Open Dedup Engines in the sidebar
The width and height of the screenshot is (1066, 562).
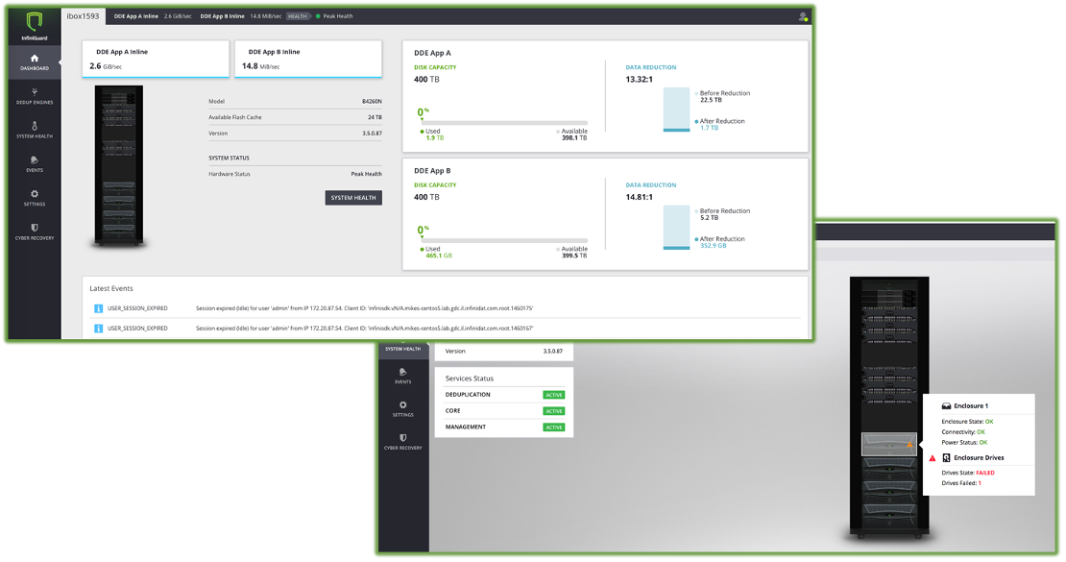pyautogui.click(x=35, y=95)
